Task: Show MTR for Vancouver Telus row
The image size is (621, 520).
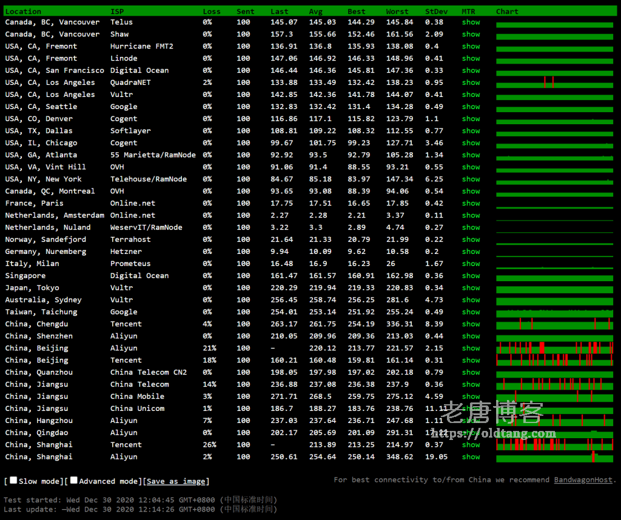Action: click(471, 22)
